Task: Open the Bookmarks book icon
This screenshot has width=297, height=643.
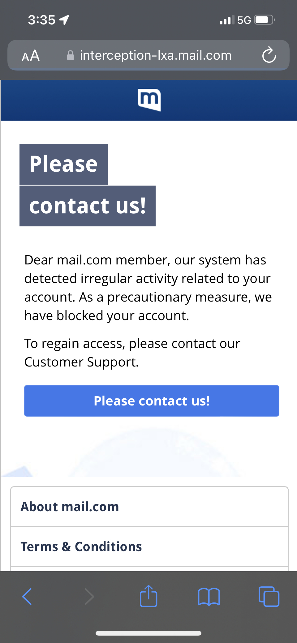Action: [x=209, y=596]
